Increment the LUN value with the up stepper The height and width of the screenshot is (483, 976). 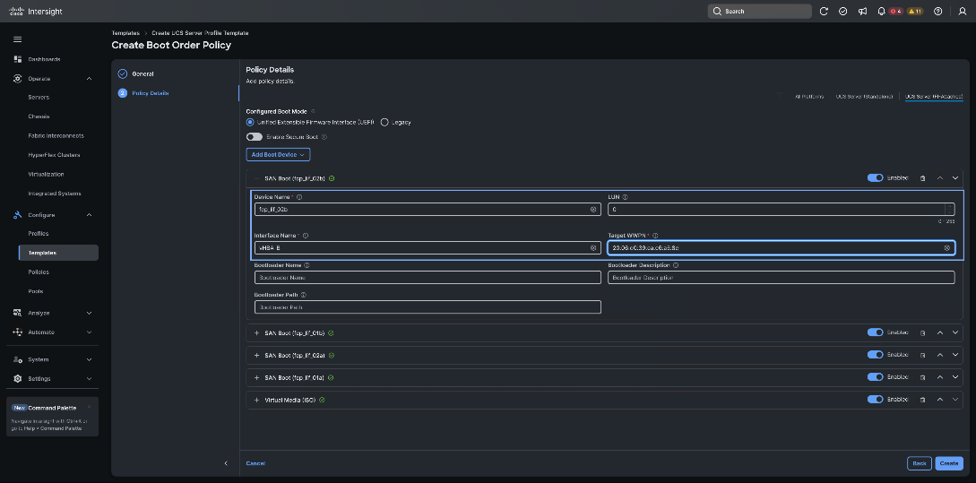point(948,207)
